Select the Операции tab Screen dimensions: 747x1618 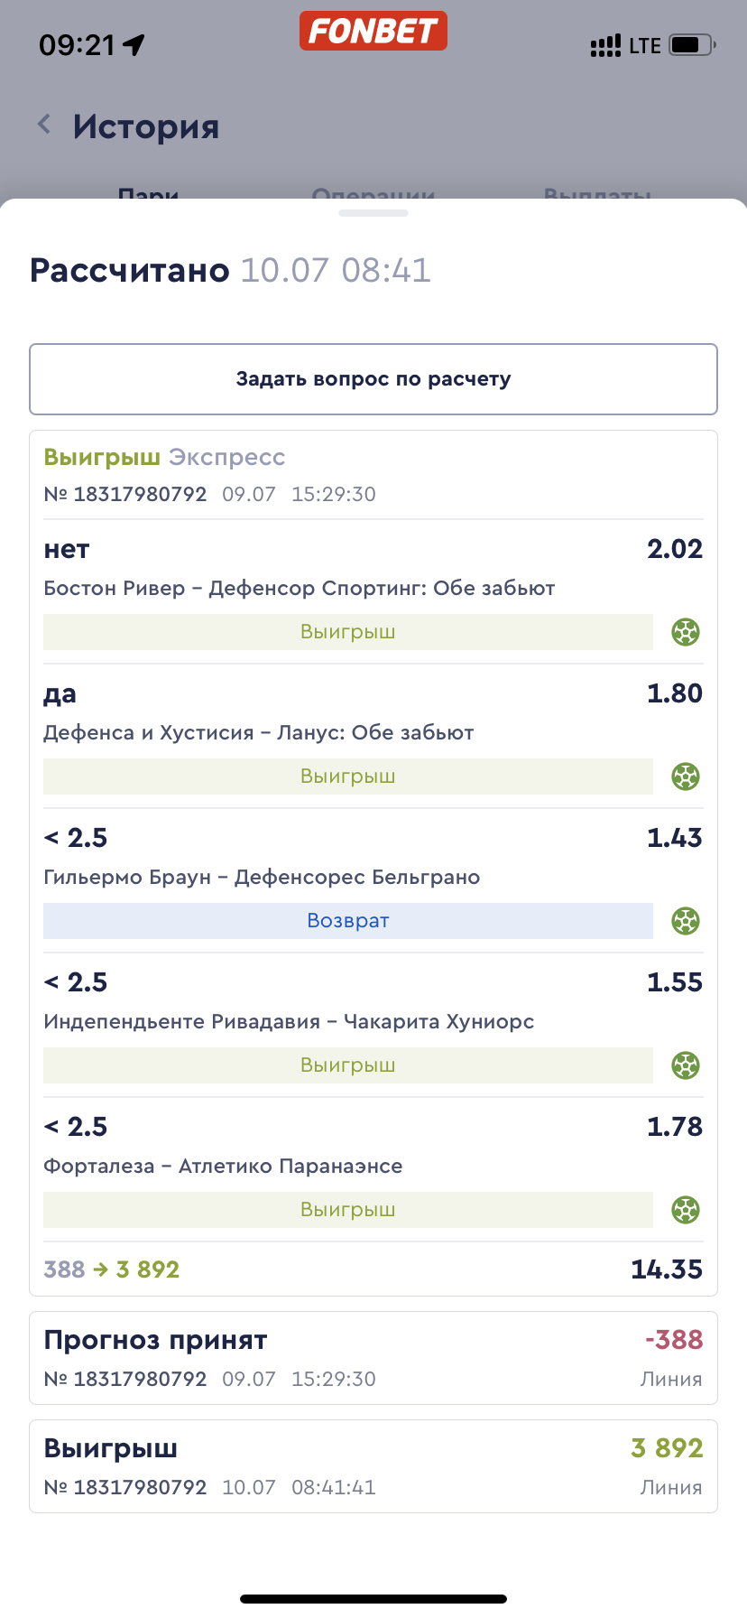[x=373, y=193]
